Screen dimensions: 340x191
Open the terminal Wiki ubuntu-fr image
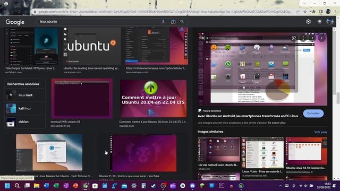(82, 99)
